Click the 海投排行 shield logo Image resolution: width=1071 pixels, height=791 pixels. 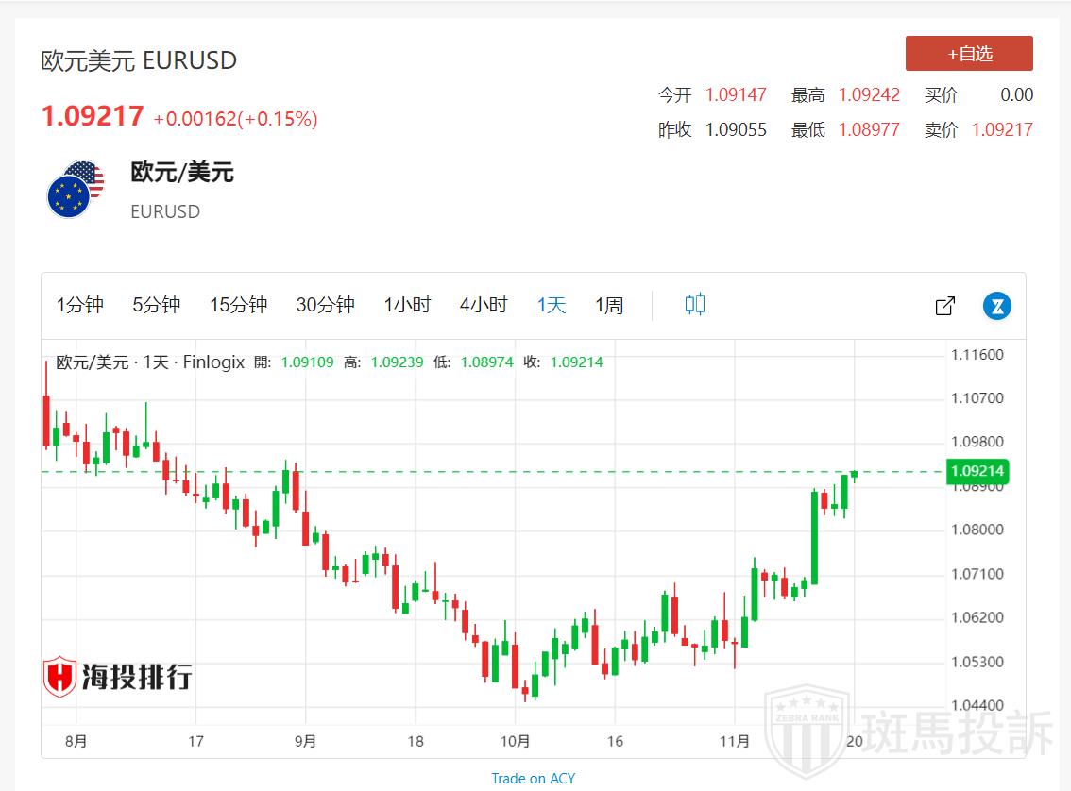(60, 677)
